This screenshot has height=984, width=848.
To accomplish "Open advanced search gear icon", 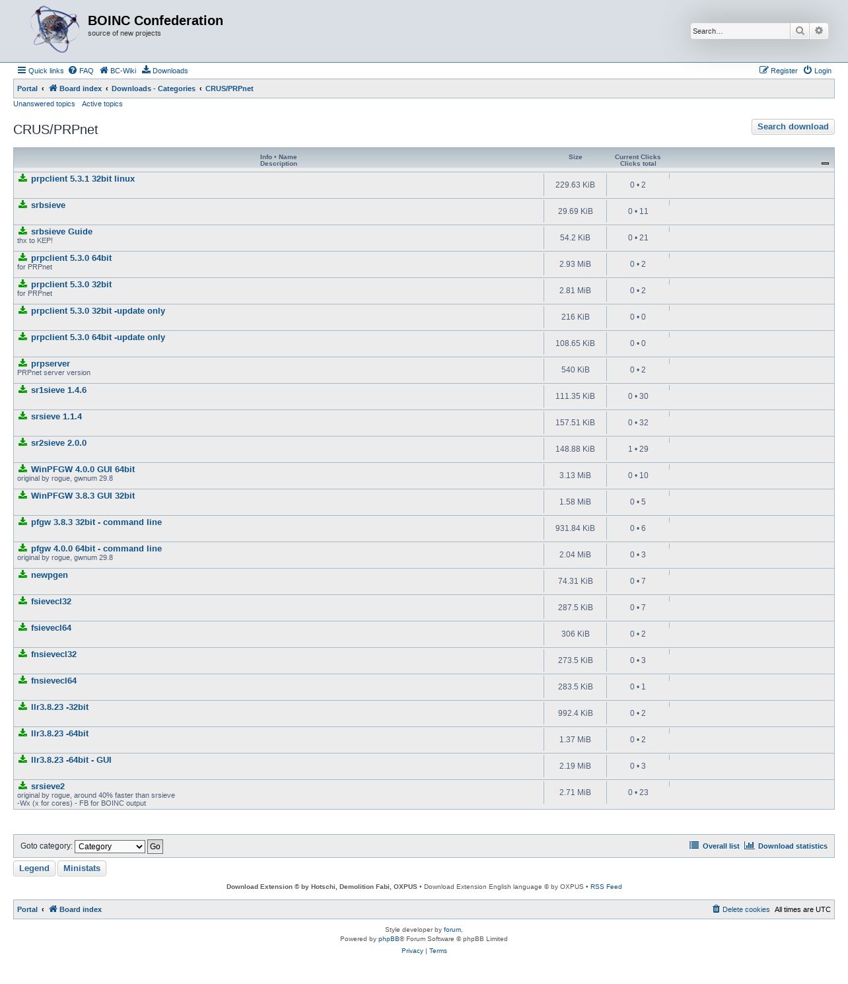I will [x=819, y=31].
